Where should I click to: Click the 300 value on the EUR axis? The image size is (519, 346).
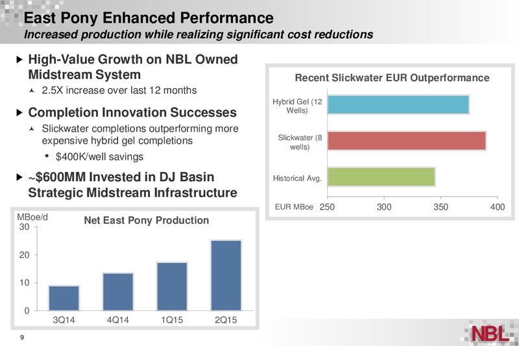[x=384, y=207]
